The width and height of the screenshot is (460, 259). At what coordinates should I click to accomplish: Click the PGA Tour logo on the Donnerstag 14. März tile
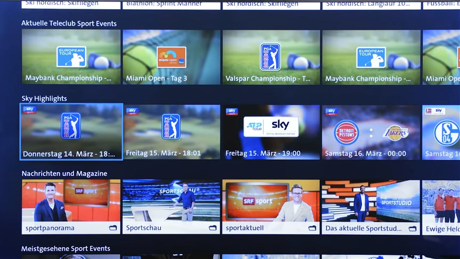[x=71, y=126]
